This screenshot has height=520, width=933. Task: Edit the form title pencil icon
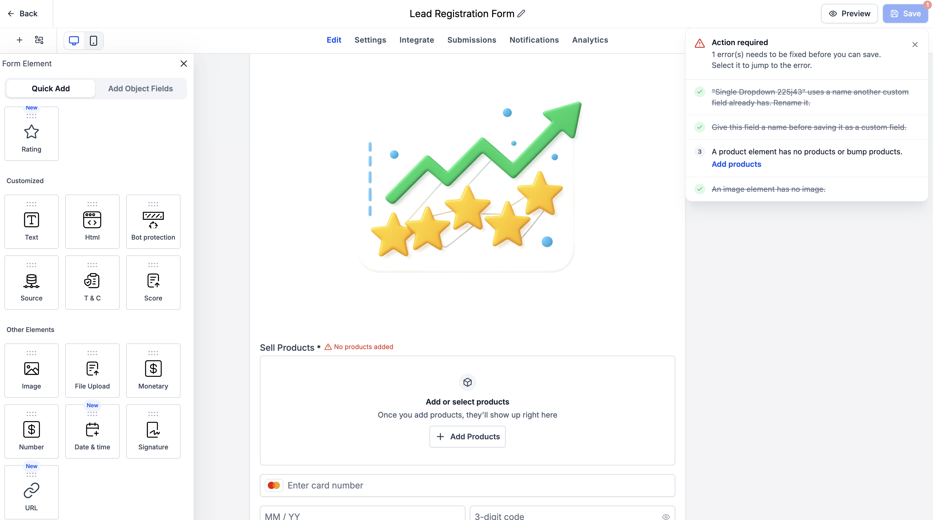coord(521,14)
